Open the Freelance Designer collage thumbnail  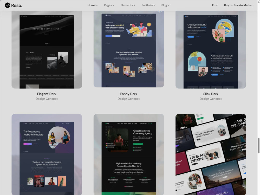(x=211, y=154)
